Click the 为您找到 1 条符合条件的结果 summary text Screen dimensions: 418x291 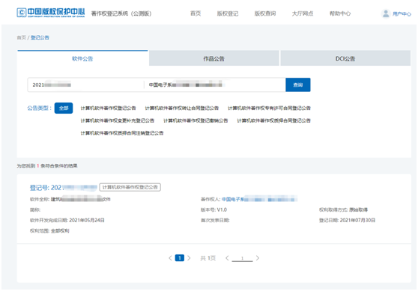pos(47,166)
